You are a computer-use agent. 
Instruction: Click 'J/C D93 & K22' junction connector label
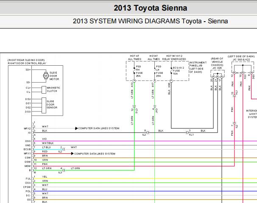pyautogui.click(x=241, y=60)
